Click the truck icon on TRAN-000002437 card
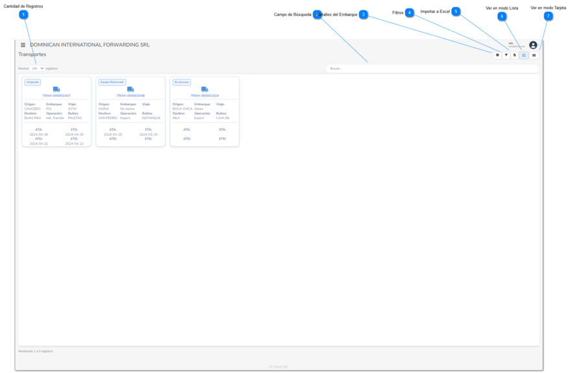 [56, 89]
